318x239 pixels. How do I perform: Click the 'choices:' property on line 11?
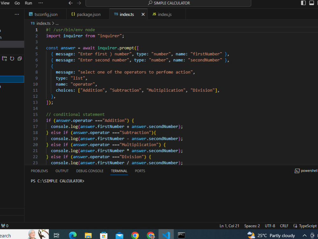click(x=66, y=90)
